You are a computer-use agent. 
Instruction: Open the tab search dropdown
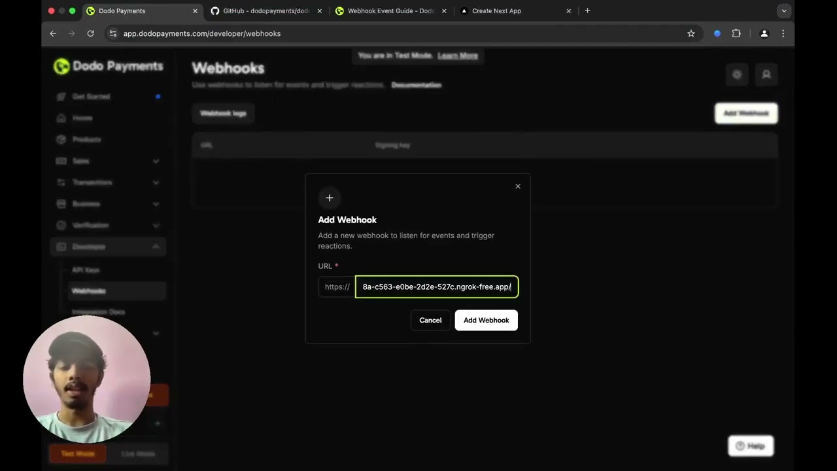[784, 11]
